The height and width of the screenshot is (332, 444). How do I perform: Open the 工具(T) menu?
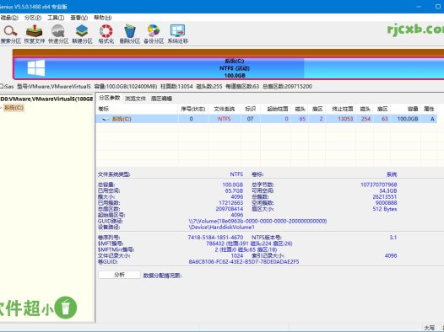click(x=56, y=18)
